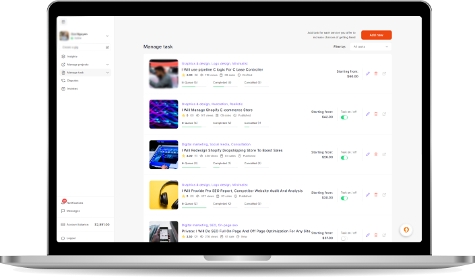Click Logout in the sidebar

tap(71, 238)
